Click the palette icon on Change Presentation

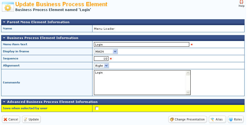(x=172, y=119)
